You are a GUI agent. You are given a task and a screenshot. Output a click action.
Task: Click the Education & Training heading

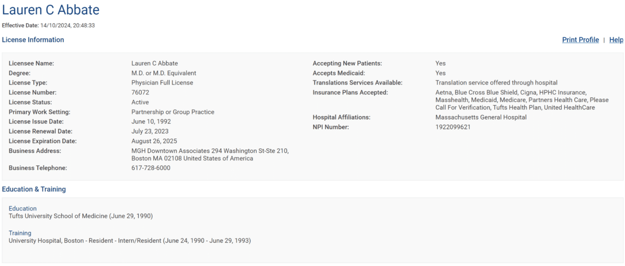coord(34,189)
